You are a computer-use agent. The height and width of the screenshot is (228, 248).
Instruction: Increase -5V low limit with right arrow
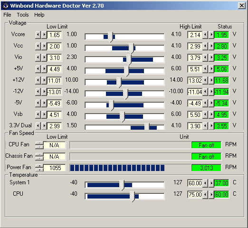(44, 103)
